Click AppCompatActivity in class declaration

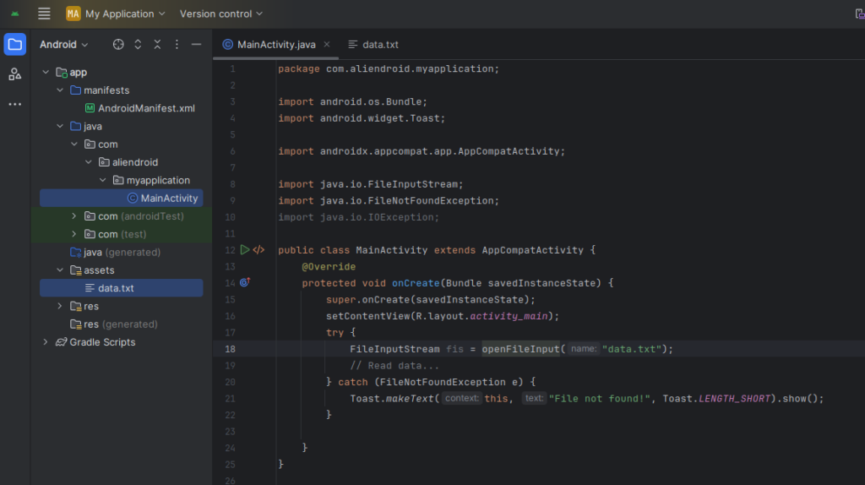click(x=533, y=250)
